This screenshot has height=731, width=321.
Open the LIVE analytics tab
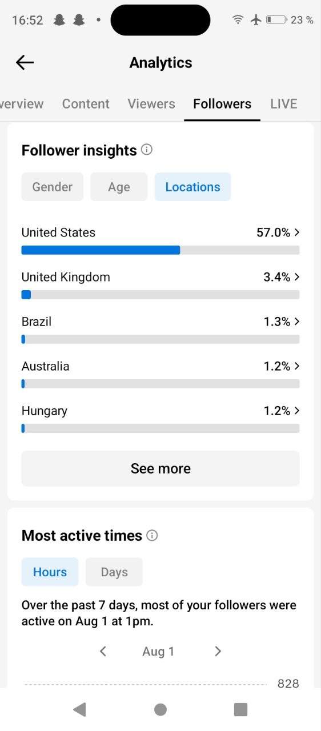pyautogui.click(x=284, y=104)
